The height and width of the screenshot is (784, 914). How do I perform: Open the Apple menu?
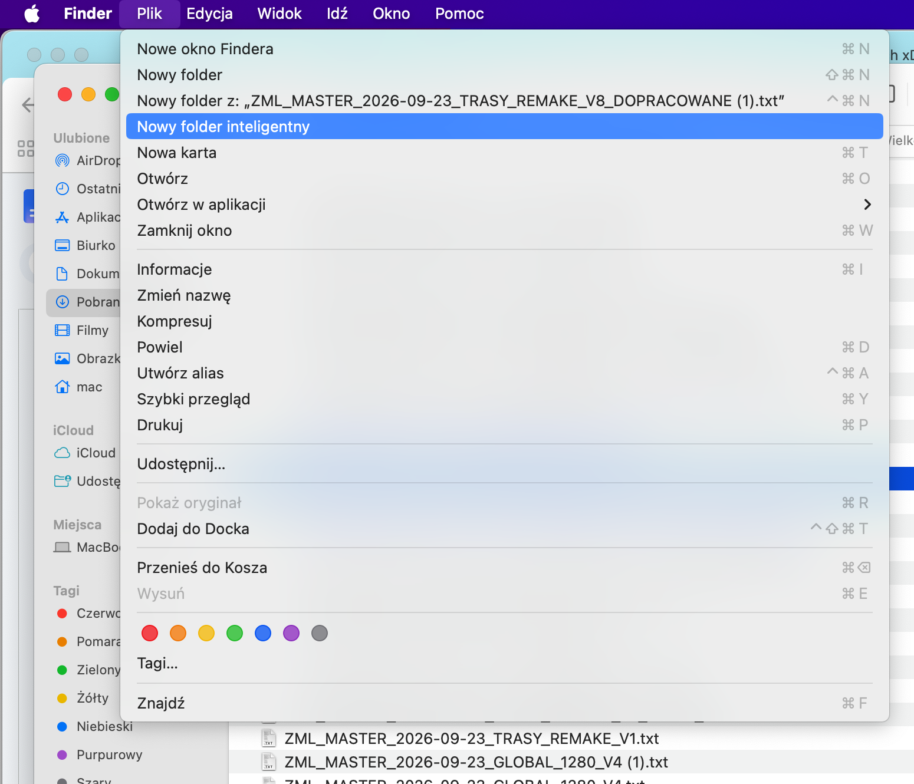click(32, 14)
